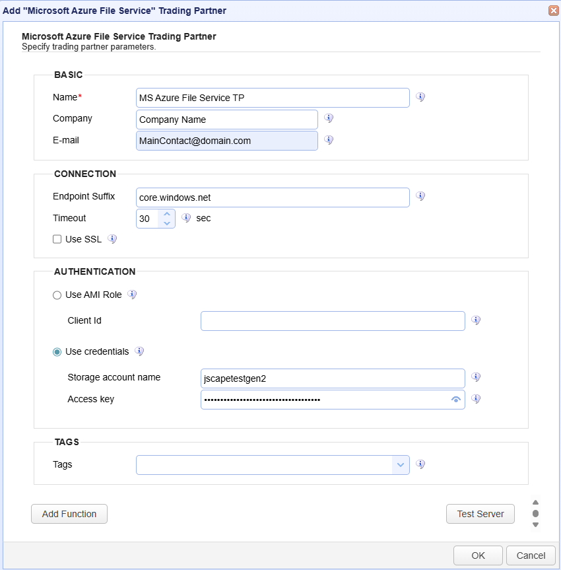Click info icon beside Storage account name
561x570 pixels.
(476, 377)
